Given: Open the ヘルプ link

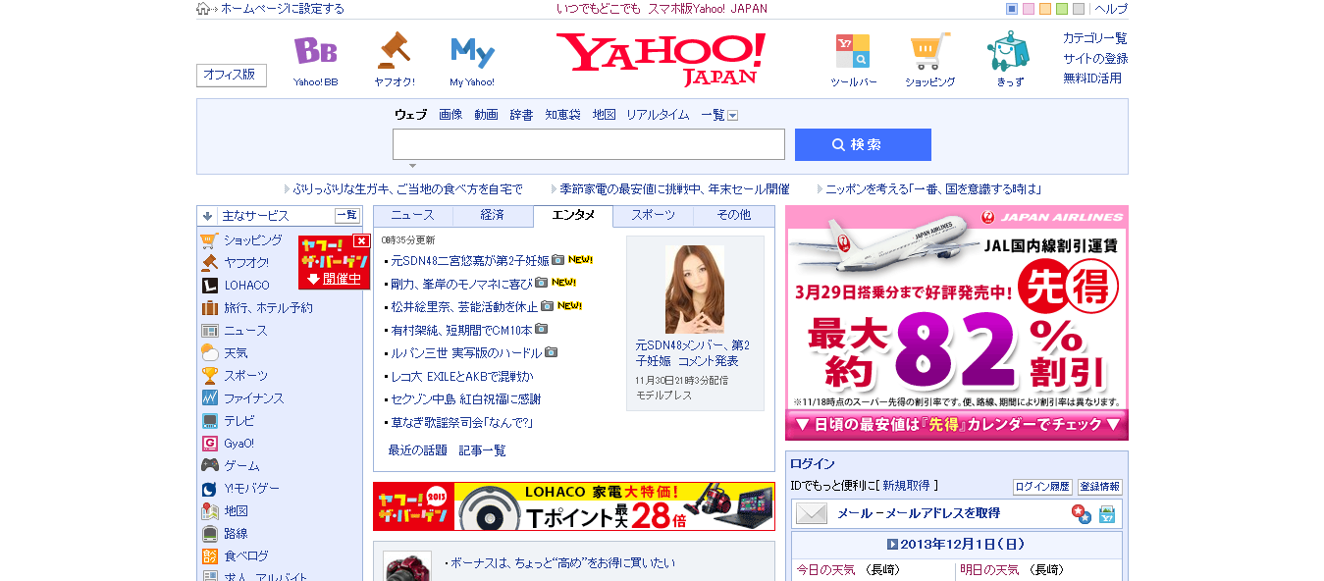Looking at the screenshot, I should point(1111,9).
